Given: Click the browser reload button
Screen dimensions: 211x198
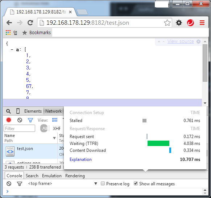Looking at the screenshot, I should (x=30, y=23).
